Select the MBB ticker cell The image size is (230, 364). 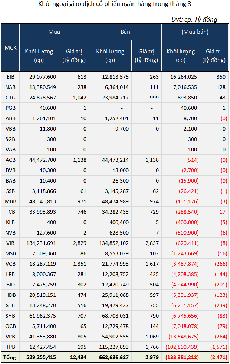click(x=10, y=201)
